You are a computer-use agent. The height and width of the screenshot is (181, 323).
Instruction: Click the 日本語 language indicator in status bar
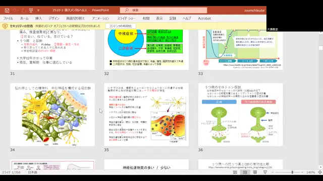(x=32, y=172)
